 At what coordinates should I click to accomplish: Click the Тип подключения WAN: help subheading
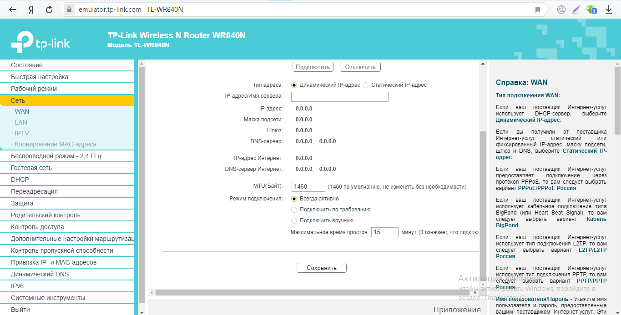pos(528,95)
